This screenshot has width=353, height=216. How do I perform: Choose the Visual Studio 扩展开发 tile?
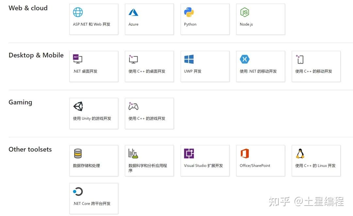[205, 160]
